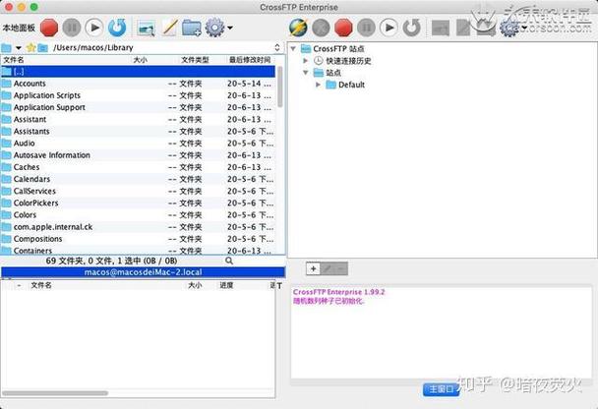The height and width of the screenshot is (409, 598).
Task: Click the greyed pencil edit-site button
Action: 327,268
